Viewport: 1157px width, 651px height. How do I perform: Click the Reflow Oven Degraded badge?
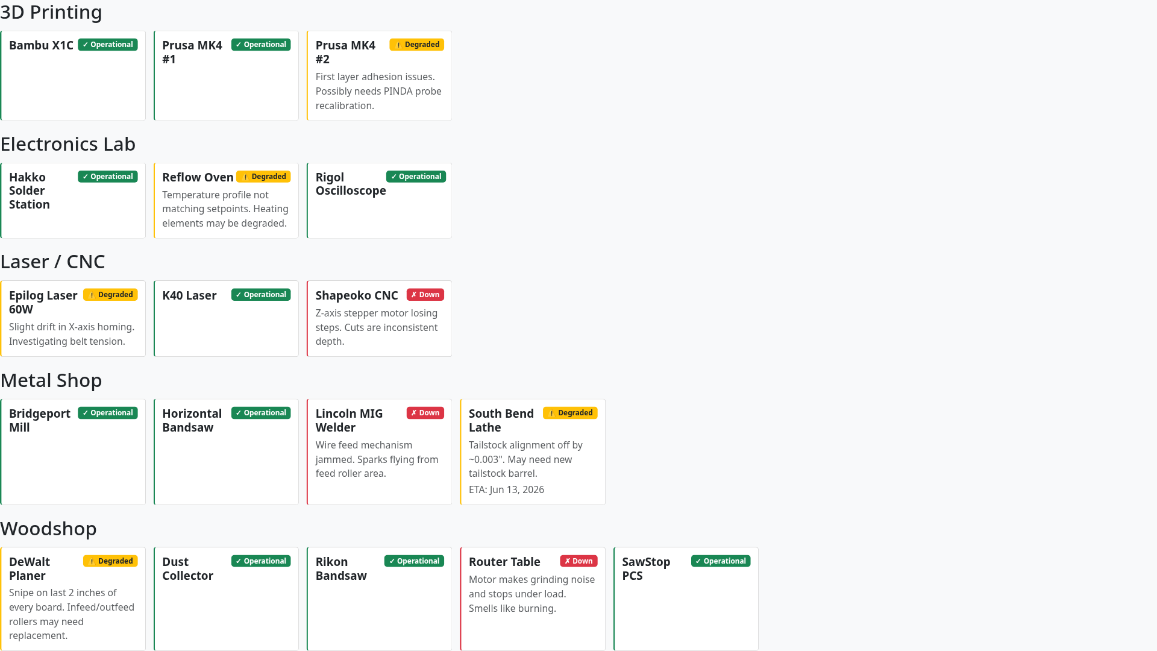(x=263, y=177)
